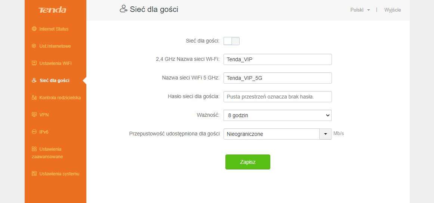Click the 2,4 GHz network name field
This screenshot has width=434, height=203.
277,59
